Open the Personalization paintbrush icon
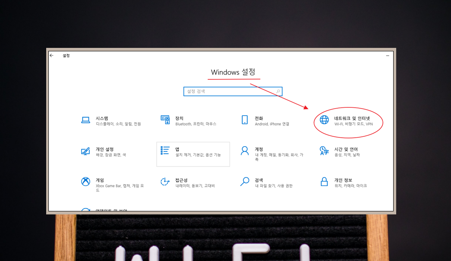This screenshot has width=451, height=261. [x=85, y=151]
